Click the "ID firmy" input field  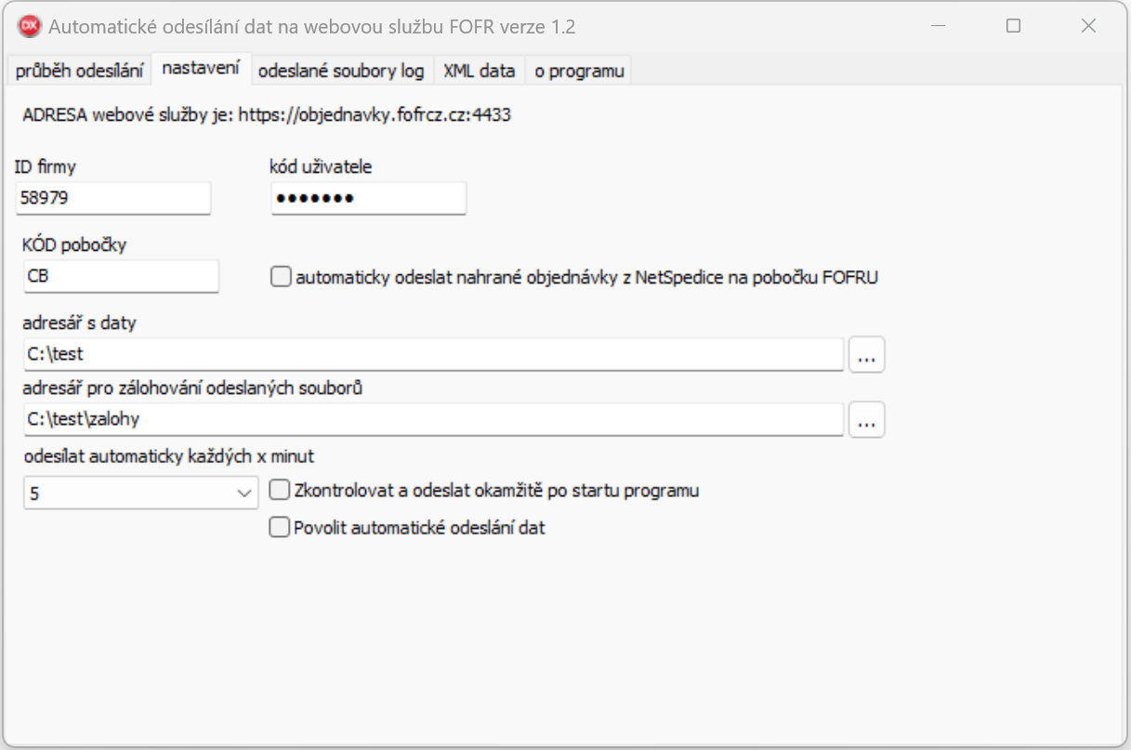tap(112, 198)
